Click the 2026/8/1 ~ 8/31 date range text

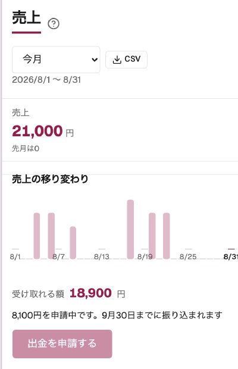[46, 80]
